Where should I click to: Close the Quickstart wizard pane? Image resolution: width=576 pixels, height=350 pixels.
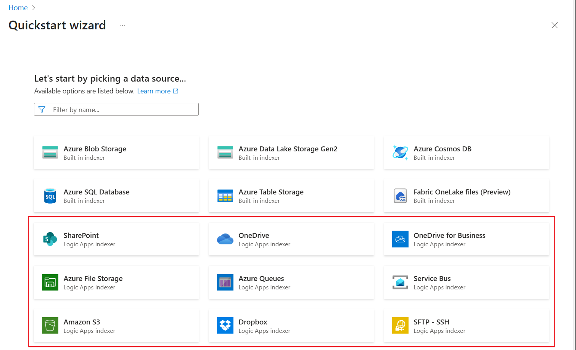(x=555, y=25)
